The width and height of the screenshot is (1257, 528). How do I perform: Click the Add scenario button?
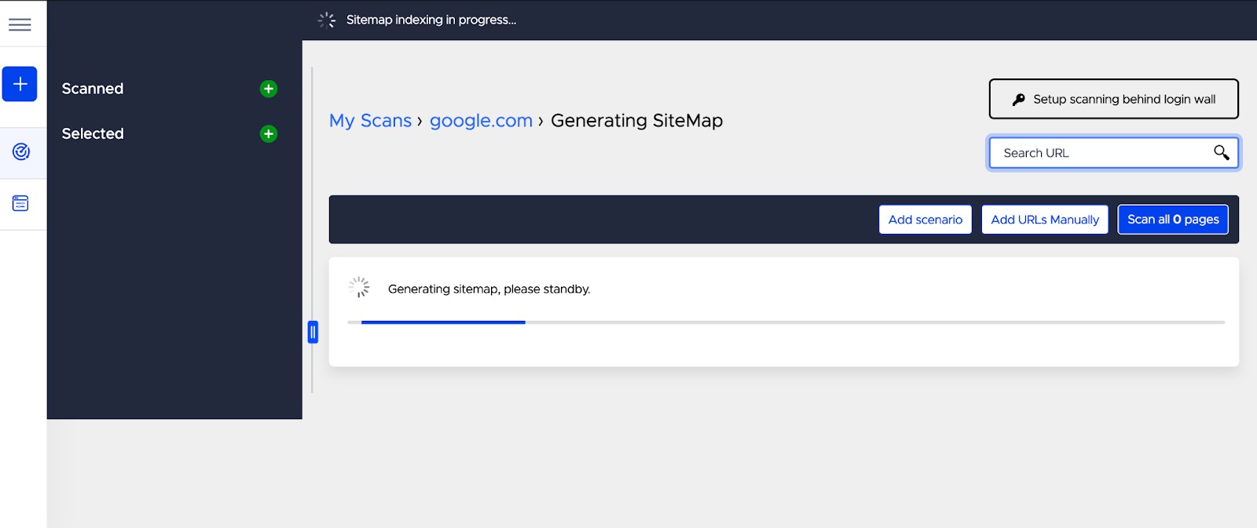pos(925,220)
